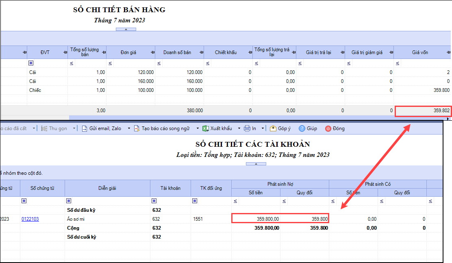
Task: Click the Excel Xuất khẩu icon
Action: click(206, 128)
